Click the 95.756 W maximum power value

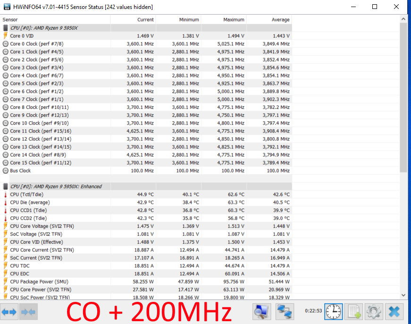pos(233,282)
